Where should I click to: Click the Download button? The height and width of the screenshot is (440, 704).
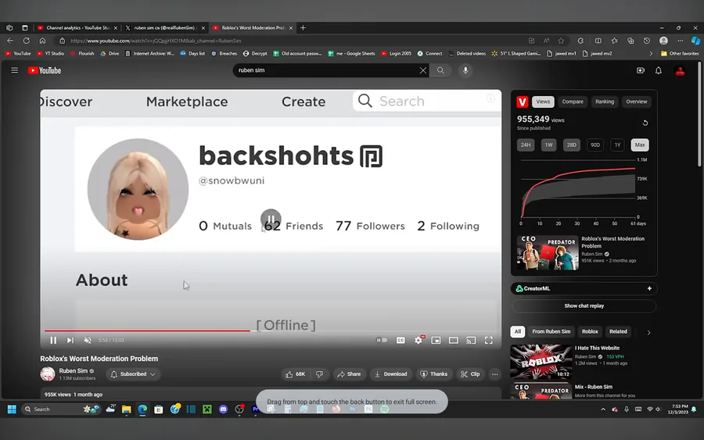pos(391,374)
